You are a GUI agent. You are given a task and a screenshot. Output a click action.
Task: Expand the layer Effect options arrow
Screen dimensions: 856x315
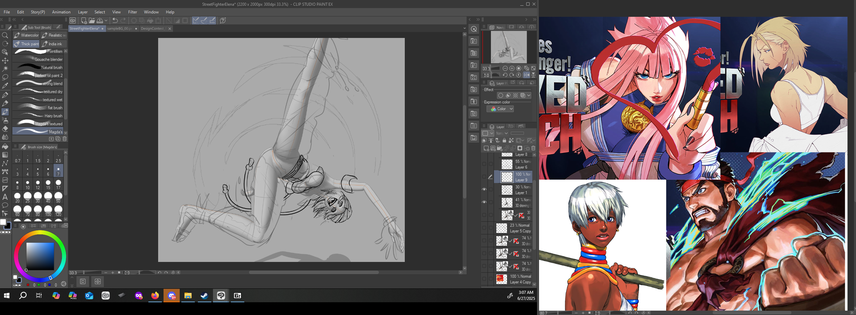(529, 95)
